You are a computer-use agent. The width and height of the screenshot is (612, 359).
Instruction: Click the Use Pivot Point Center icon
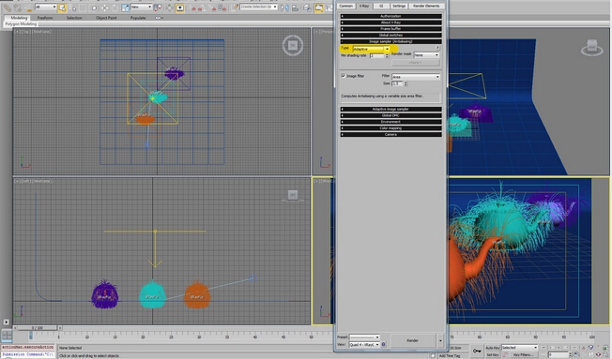[158, 7]
